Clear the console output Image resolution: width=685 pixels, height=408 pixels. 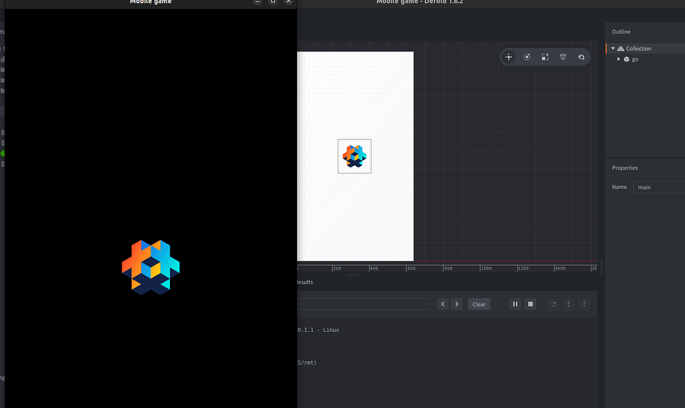coord(479,304)
